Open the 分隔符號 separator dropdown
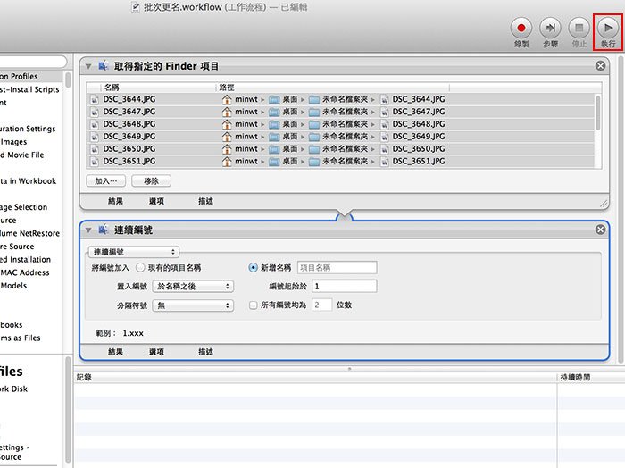Viewport: 625px width, 468px height. pyautogui.click(x=193, y=305)
